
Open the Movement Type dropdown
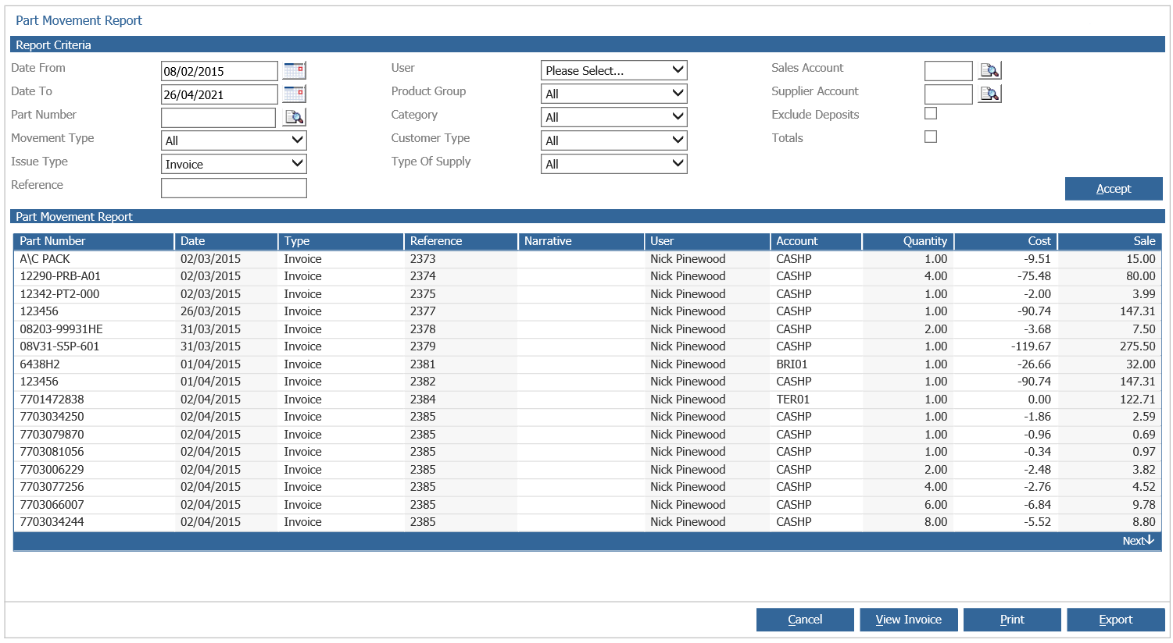point(234,140)
